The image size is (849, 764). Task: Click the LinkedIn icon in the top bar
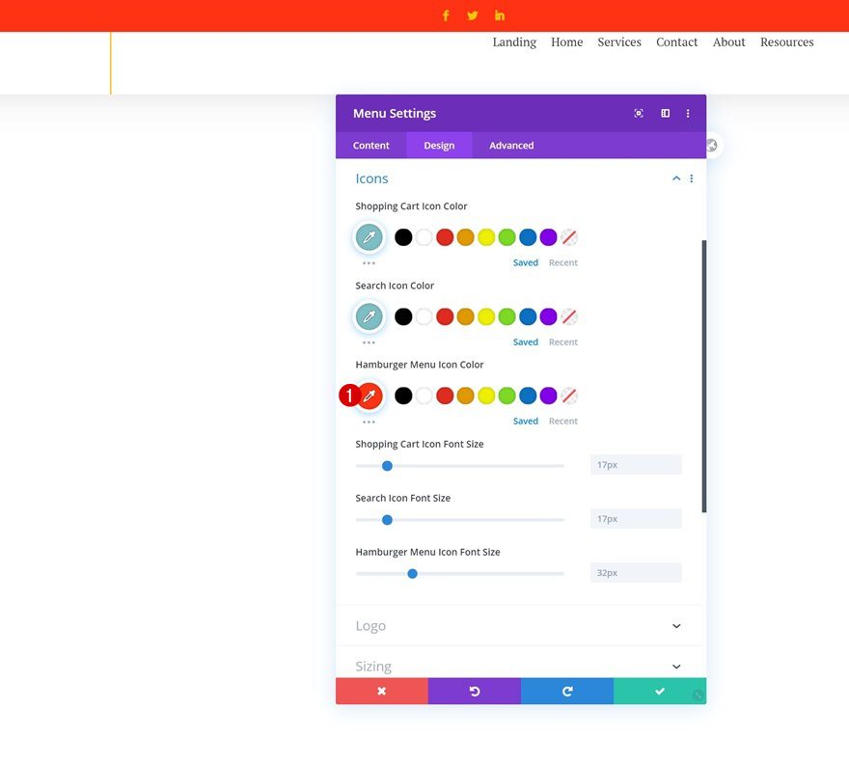499,15
